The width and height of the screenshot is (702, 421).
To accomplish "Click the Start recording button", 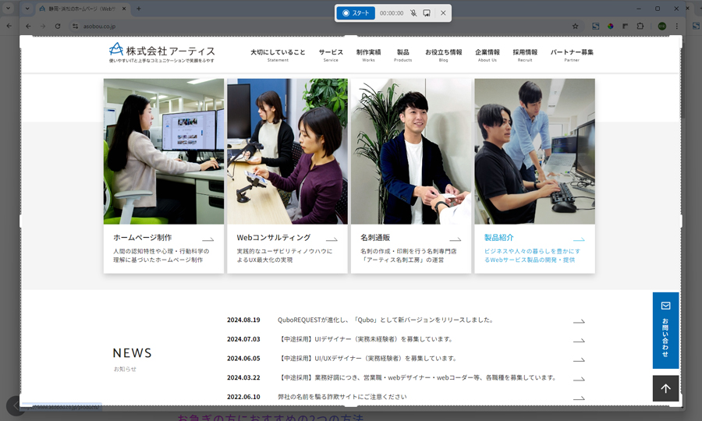I will pyautogui.click(x=356, y=13).
